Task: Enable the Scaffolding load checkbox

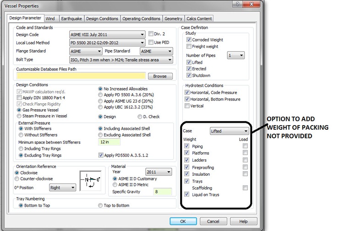Action: tap(245, 188)
